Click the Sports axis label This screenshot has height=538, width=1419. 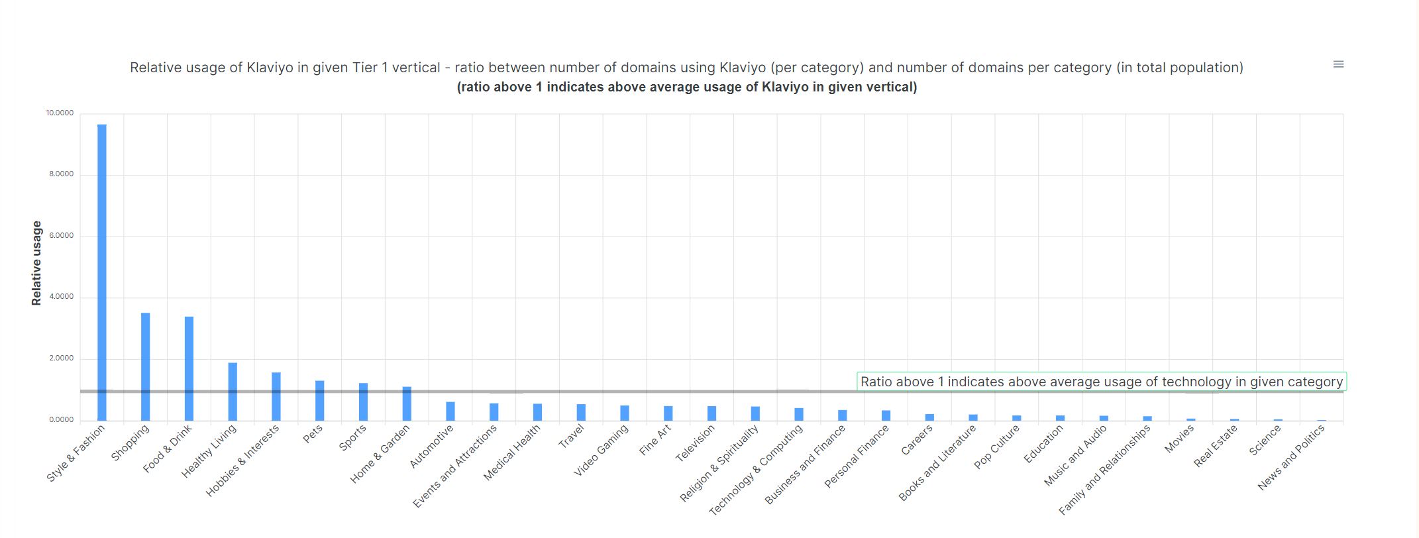point(352,438)
